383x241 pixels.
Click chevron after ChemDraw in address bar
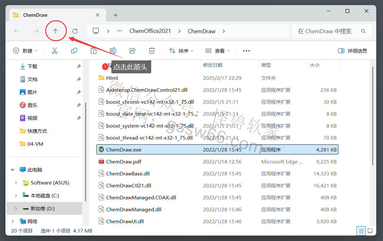point(224,31)
